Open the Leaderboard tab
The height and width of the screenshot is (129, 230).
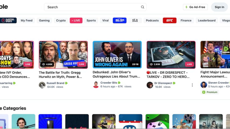207,20
